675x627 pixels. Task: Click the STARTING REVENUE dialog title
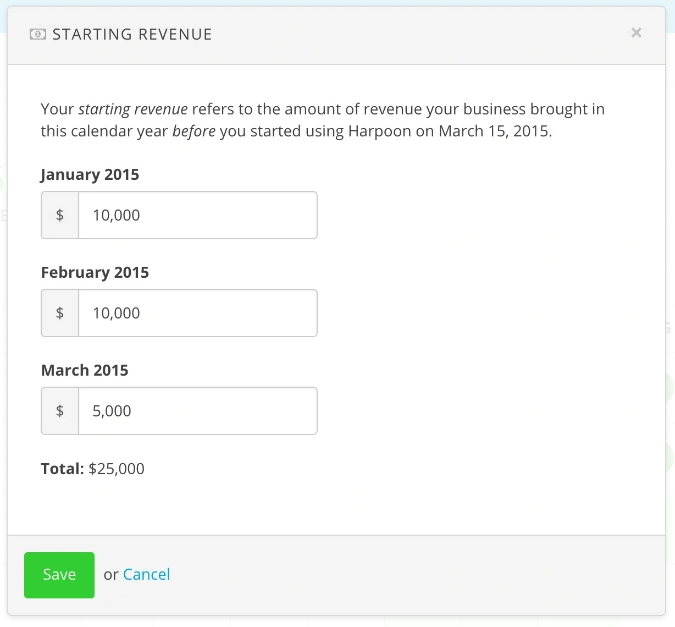click(132, 34)
